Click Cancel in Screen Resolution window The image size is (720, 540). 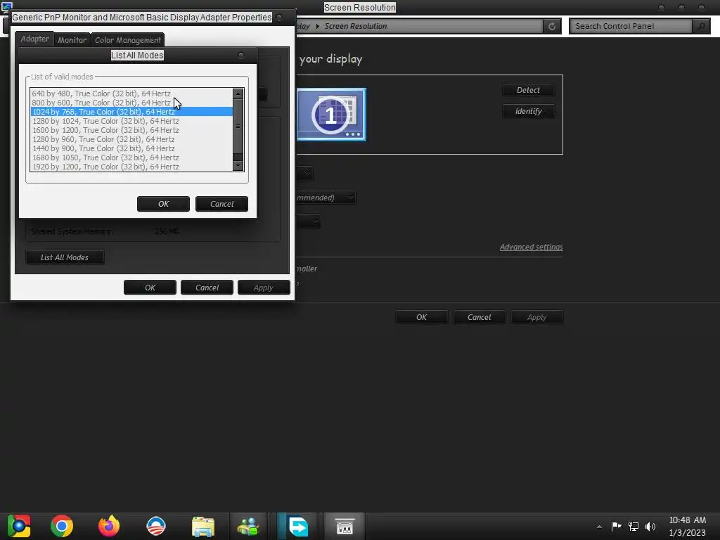coord(480,317)
